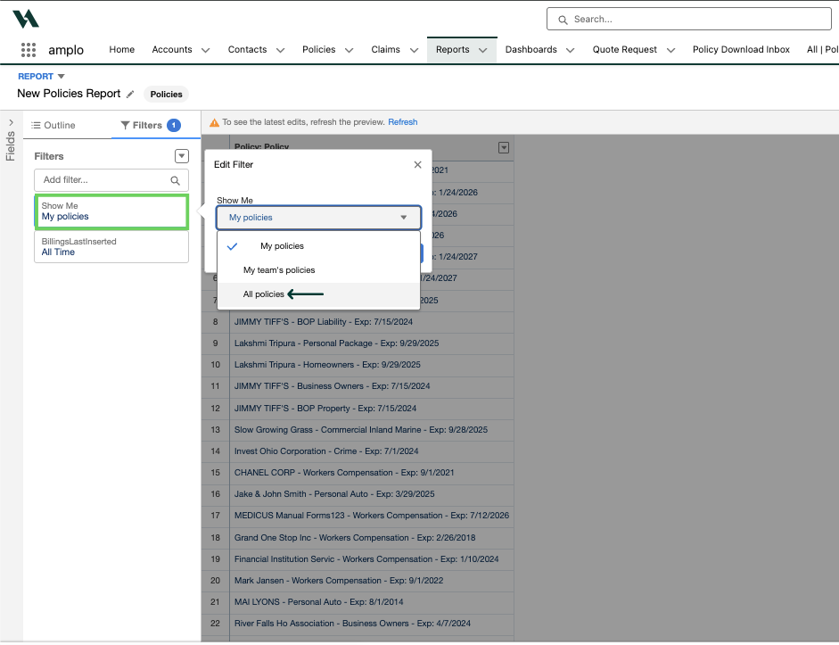
Task: Expand the Accounts menu chevron
Action: point(205,50)
